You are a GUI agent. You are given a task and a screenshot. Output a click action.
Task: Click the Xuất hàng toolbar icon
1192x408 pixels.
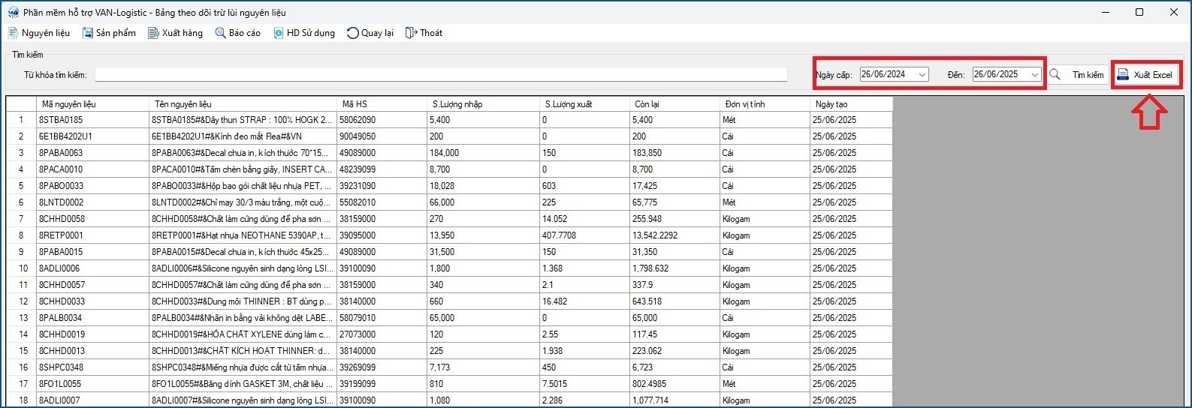(x=153, y=33)
